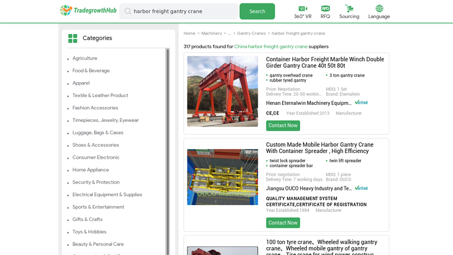Select Toys & Hobbies category

(89, 232)
